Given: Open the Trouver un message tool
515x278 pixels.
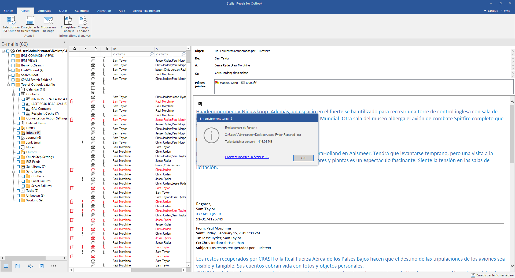Looking at the screenshot, I should (48, 20).
